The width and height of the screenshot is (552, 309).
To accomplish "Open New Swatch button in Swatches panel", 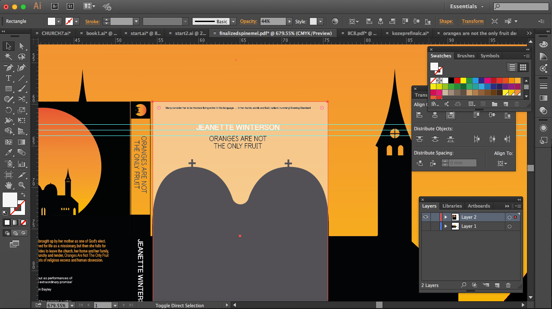I will 505,104.
